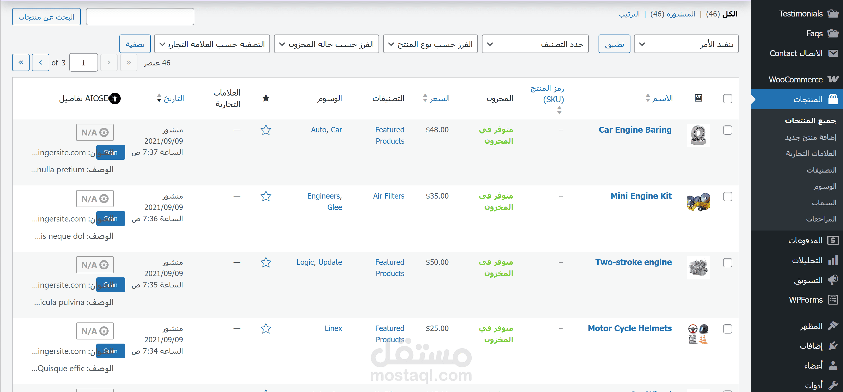Select the Car Engine Baring checkbox
The image size is (843, 392).
(727, 130)
